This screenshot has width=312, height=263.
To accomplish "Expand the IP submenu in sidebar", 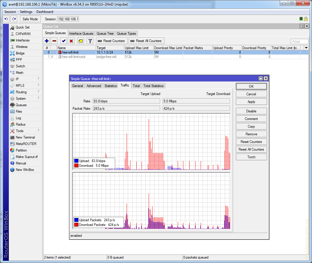I will click(38, 79).
